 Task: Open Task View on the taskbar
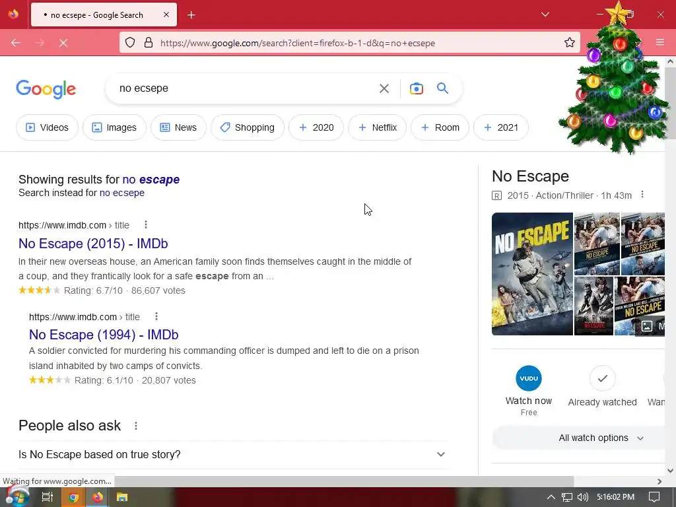pyautogui.click(x=47, y=497)
